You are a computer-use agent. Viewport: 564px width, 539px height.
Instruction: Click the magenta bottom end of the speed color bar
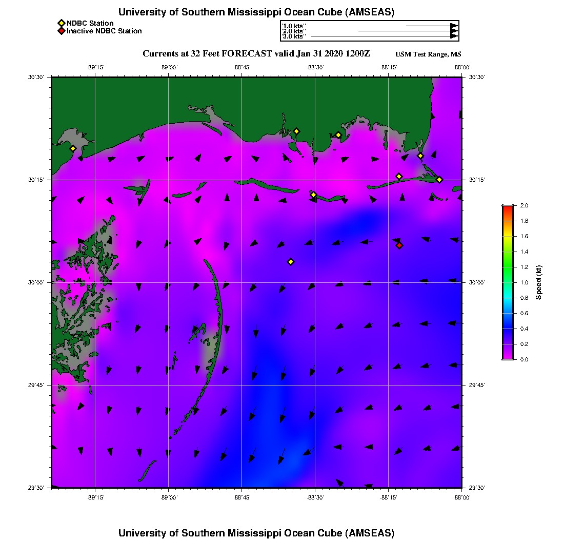coord(507,357)
